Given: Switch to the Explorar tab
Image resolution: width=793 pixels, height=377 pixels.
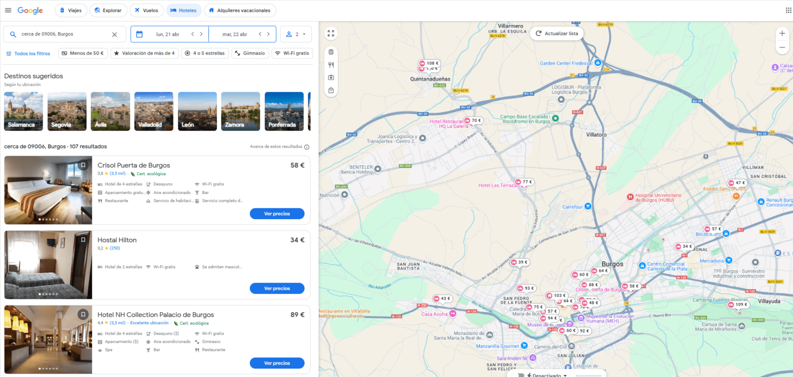Looking at the screenshot, I should (x=108, y=10).
